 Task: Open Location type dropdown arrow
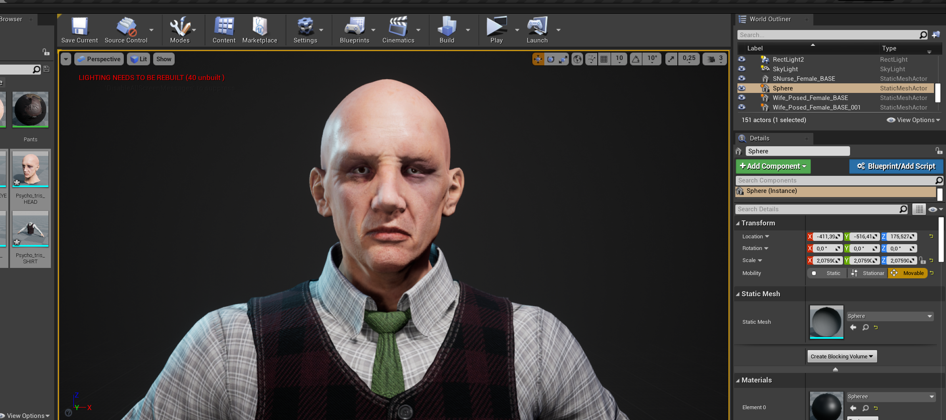(x=767, y=236)
